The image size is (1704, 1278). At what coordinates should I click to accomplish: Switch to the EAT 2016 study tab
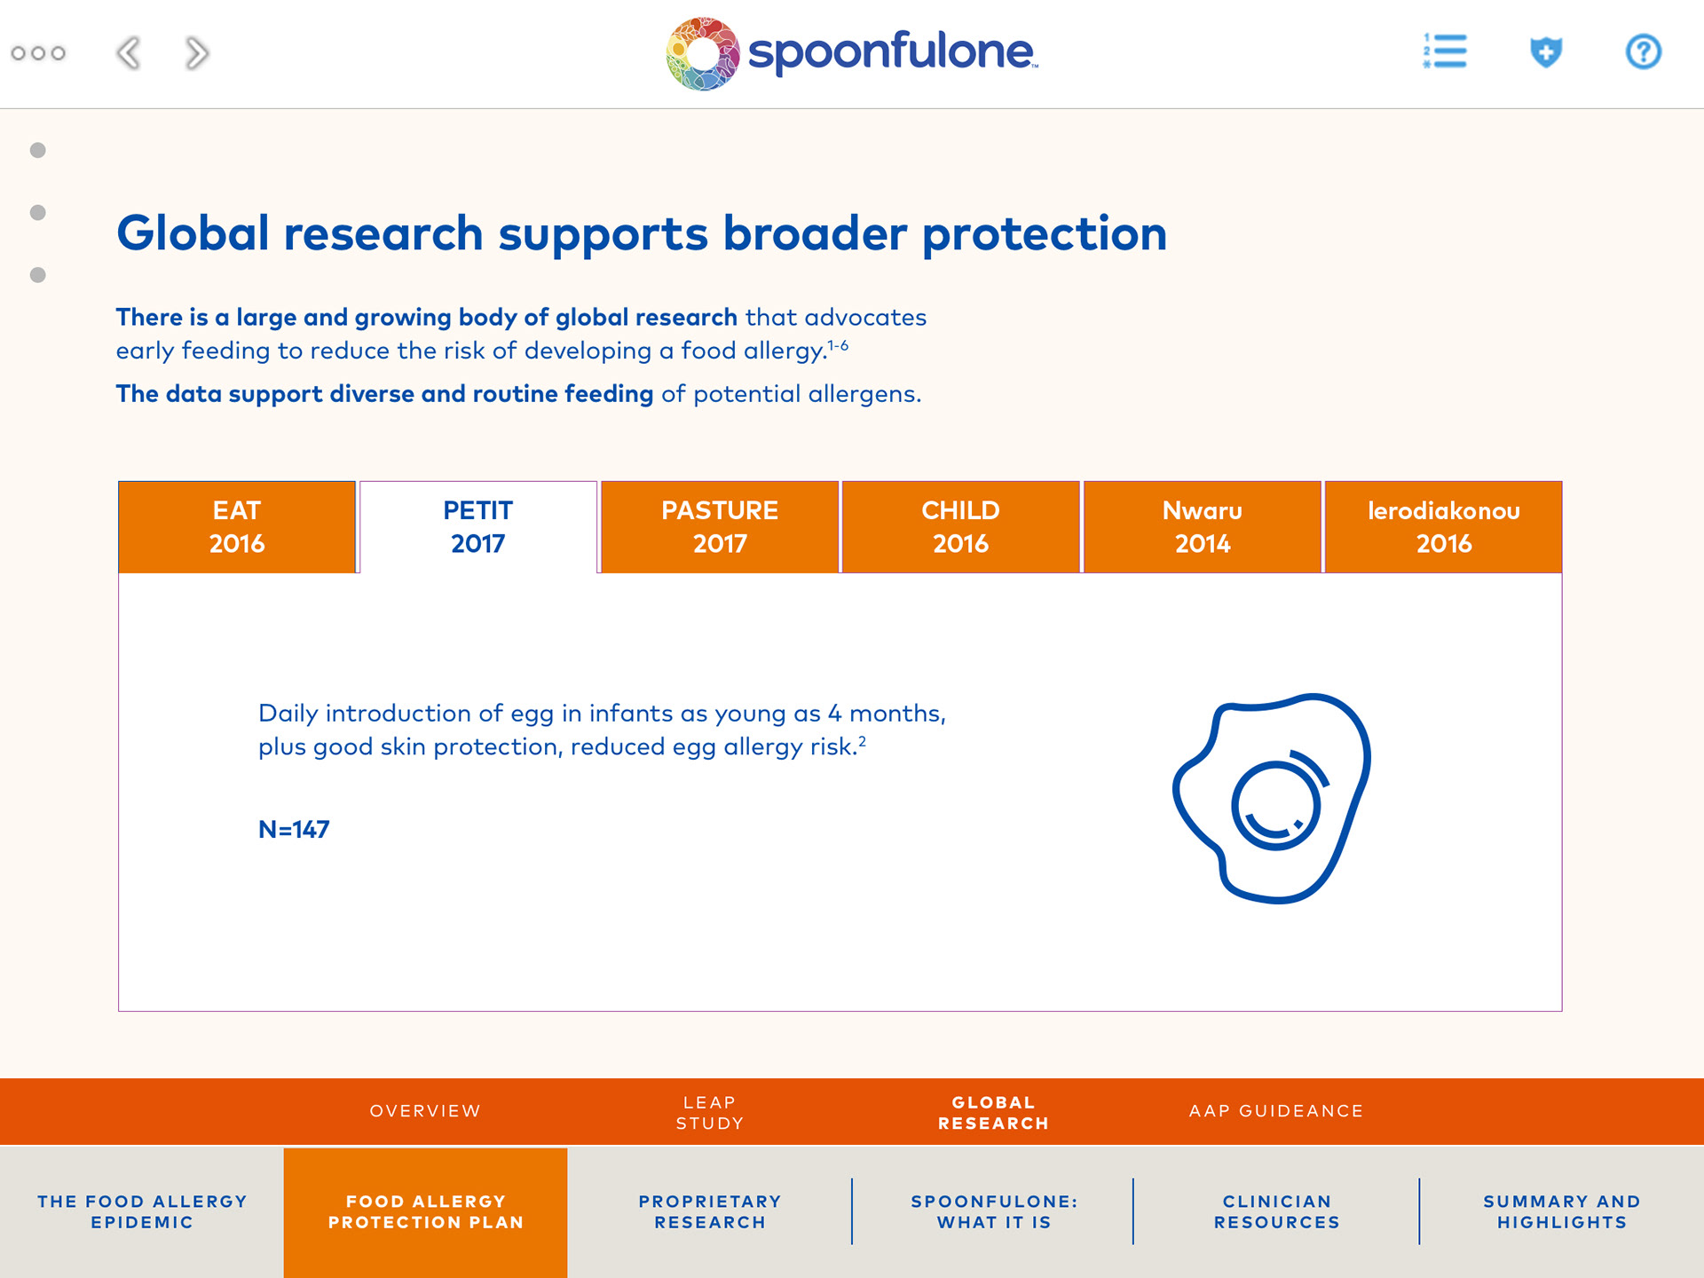tap(237, 527)
